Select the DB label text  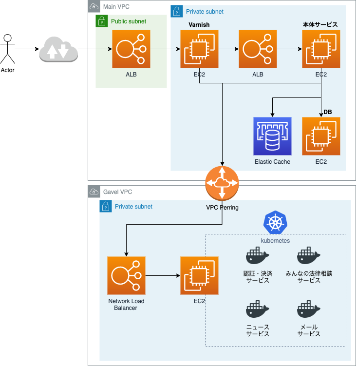328,112
